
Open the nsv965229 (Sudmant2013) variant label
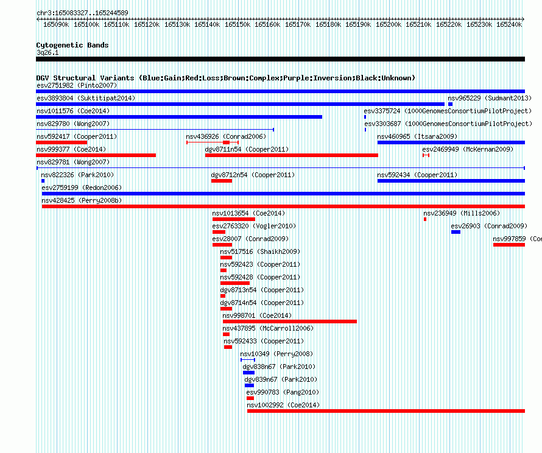click(490, 98)
